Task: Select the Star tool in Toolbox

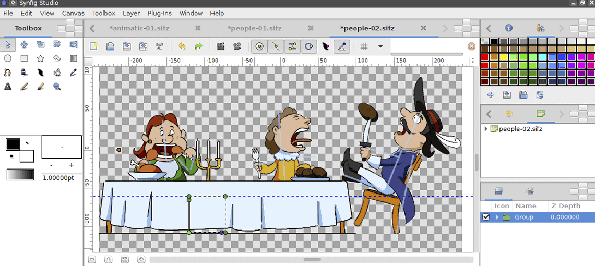Action: coord(40,58)
